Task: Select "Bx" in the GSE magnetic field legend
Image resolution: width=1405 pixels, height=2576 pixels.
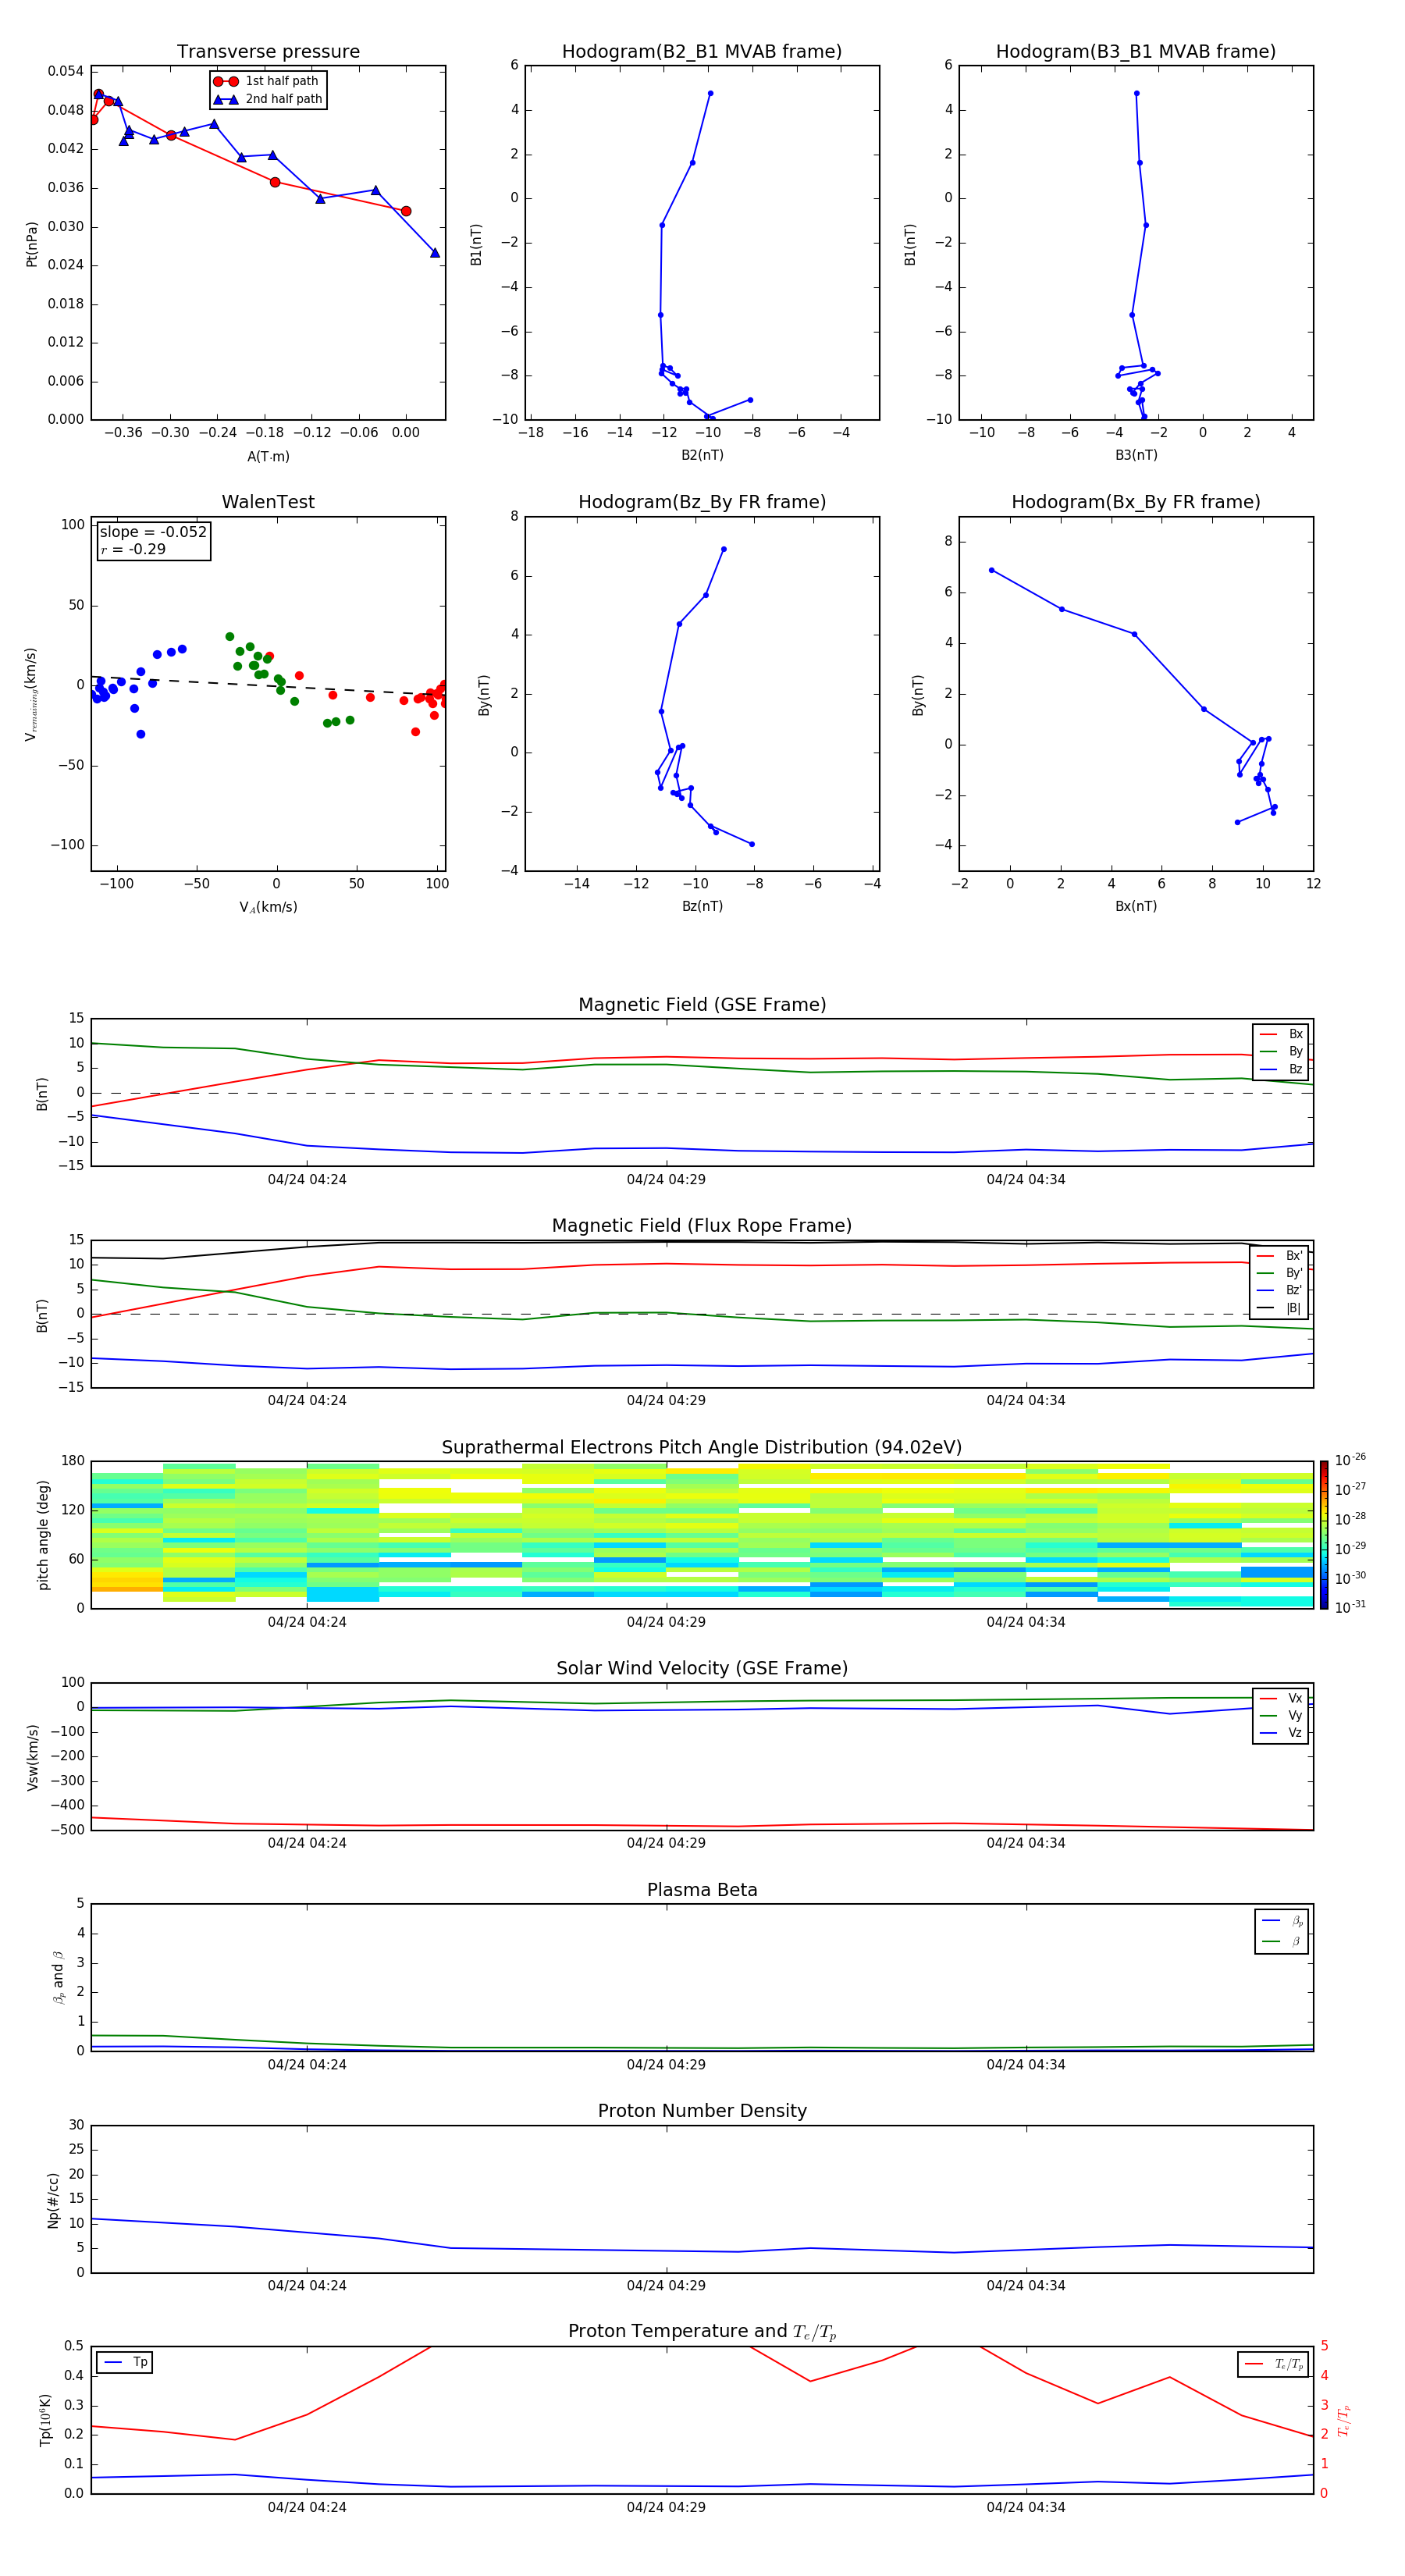Action: (1281, 1034)
